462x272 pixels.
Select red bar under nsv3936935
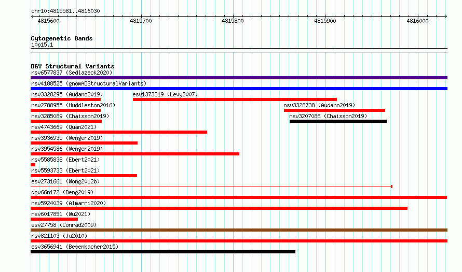[x=84, y=143]
